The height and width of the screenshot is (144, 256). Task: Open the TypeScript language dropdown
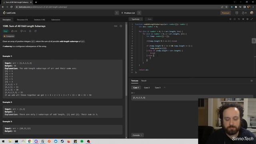point(137,19)
